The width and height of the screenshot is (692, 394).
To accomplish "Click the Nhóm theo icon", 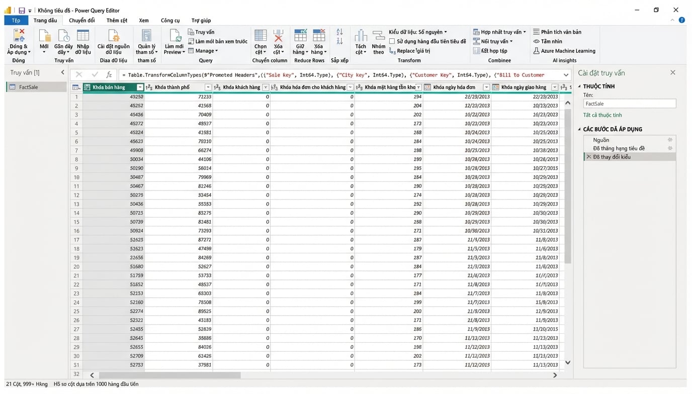I will [x=379, y=36].
